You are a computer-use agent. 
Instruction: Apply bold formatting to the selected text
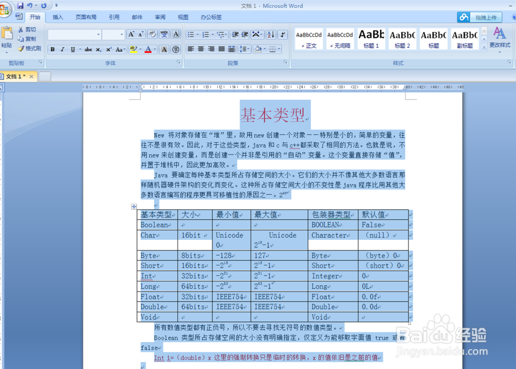point(52,49)
